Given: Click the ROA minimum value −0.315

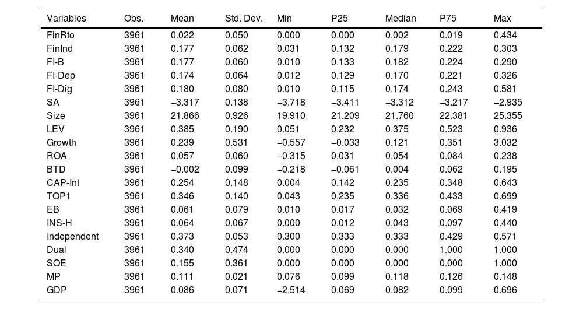Looking at the screenshot, I should click(x=291, y=156).
